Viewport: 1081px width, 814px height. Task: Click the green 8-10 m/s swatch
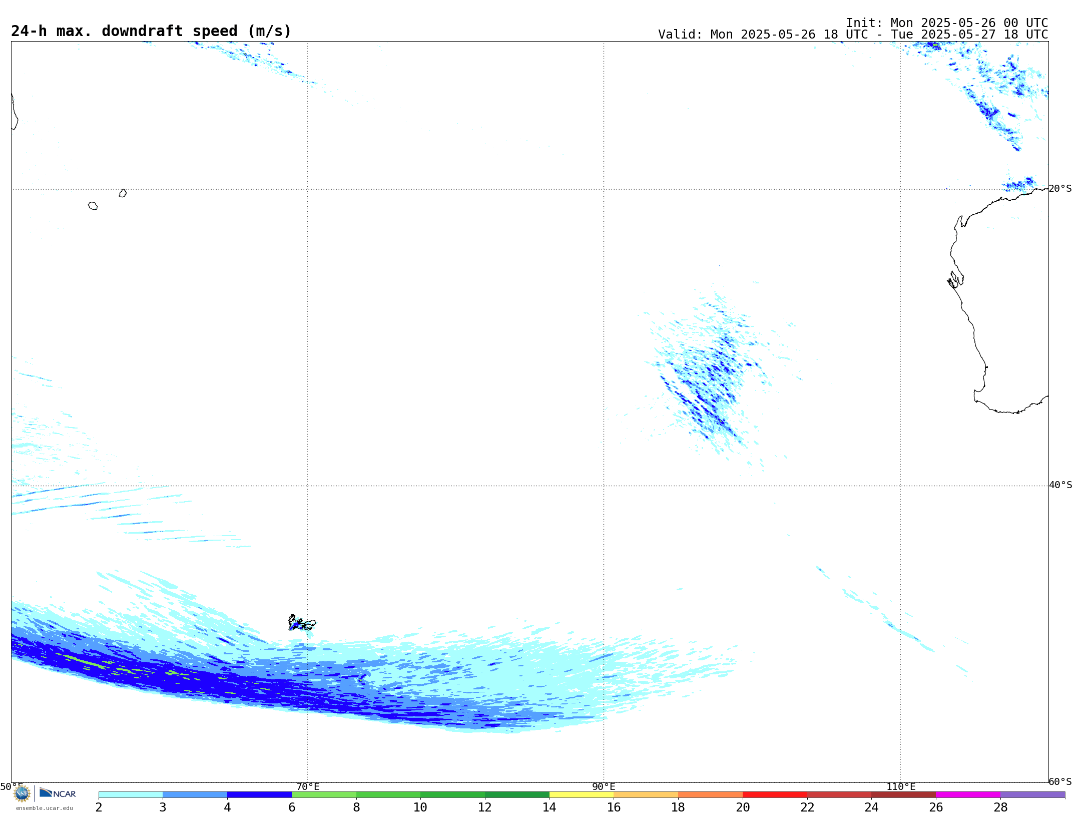pos(388,795)
